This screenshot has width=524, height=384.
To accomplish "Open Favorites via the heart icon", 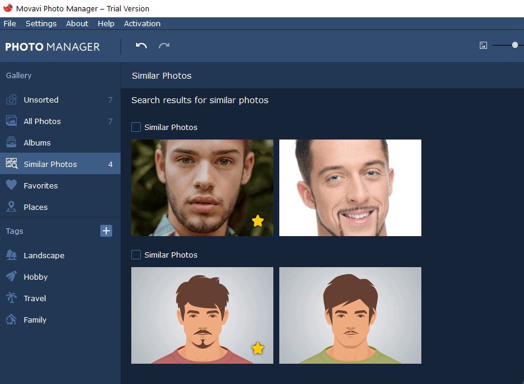I will point(11,185).
